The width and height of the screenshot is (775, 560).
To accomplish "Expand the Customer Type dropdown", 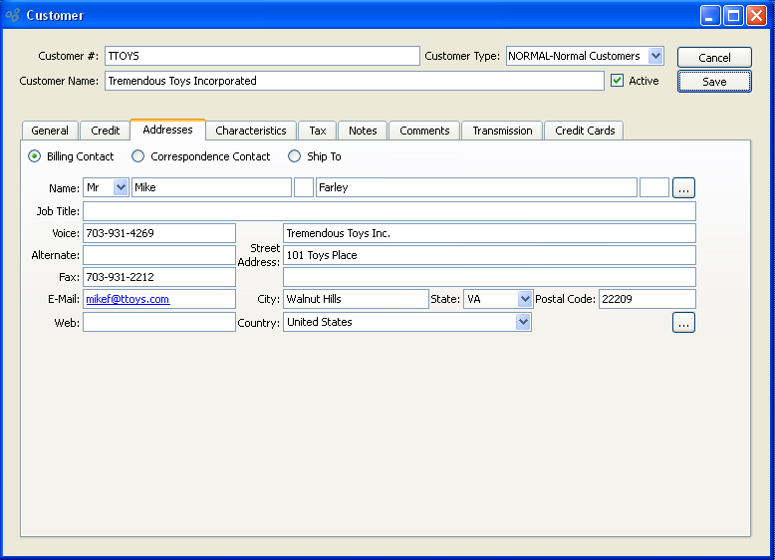I will point(655,56).
